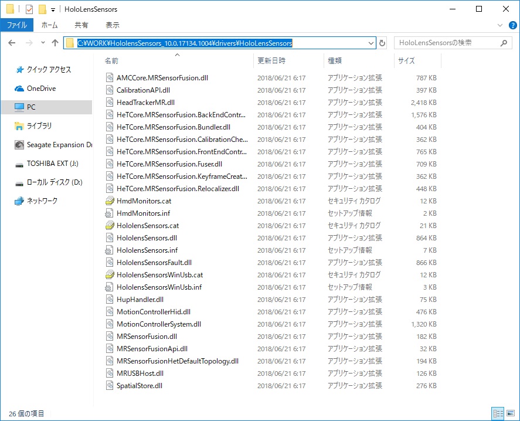Viewport: 520px width, 421px height.
Task: Click the Back navigation arrow
Action: 12,43
